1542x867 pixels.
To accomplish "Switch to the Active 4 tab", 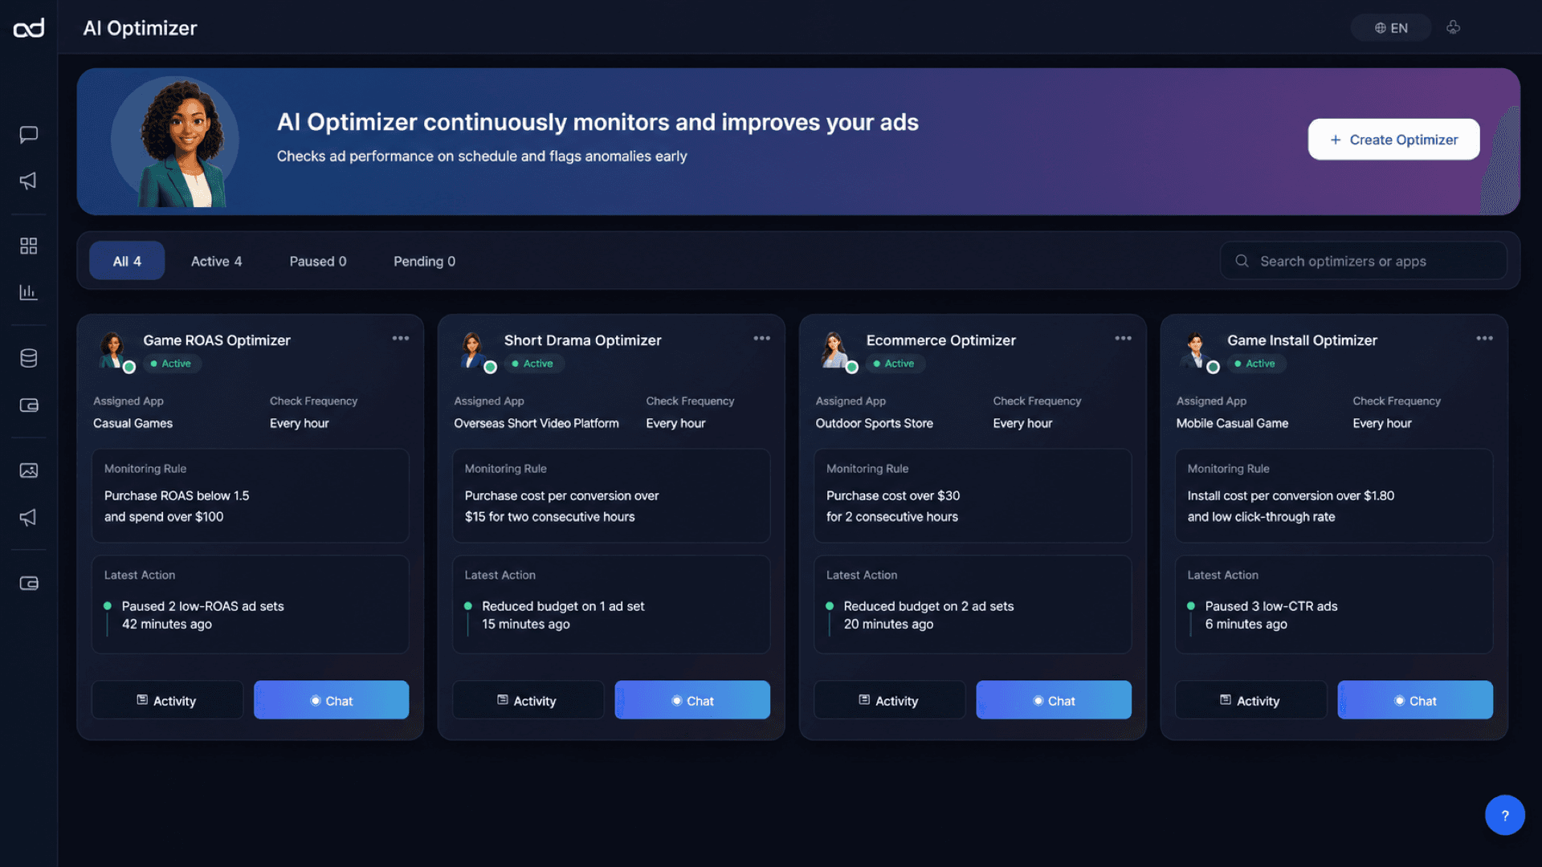I will [216, 261].
